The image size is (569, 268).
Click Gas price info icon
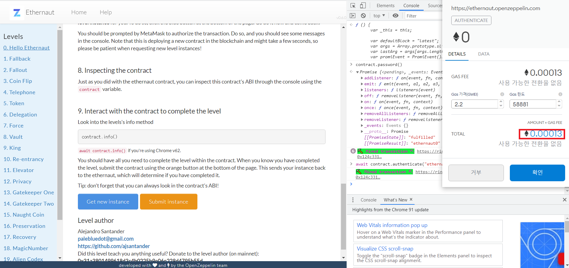click(502, 94)
